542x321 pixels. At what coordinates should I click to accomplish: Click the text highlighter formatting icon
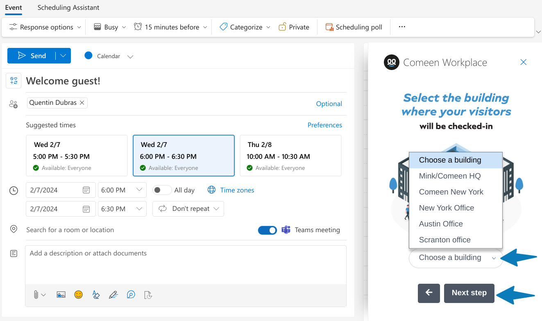click(x=96, y=294)
